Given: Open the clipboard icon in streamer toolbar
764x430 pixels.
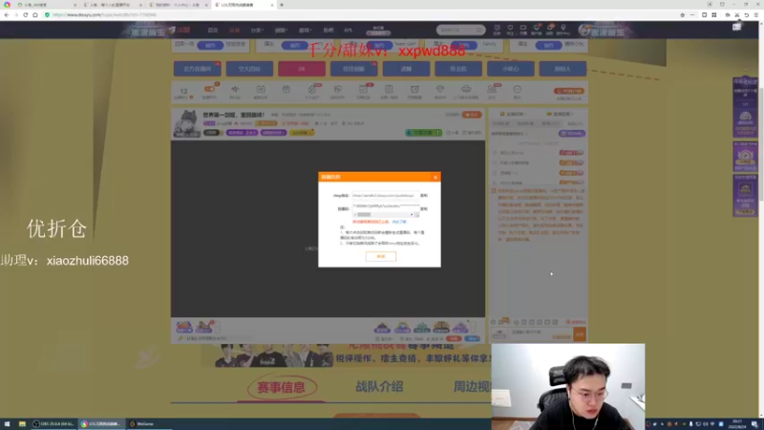Looking at the screenshot, I should tap(389, 91).
